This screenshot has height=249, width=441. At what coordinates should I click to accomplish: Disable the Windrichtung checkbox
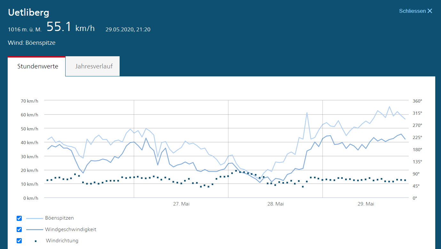pos(19,241)
